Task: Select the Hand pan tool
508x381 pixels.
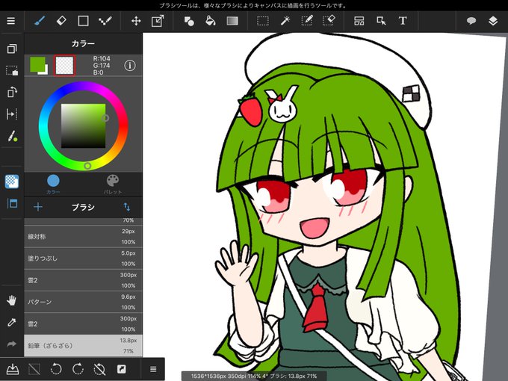Action: click(12, 300)
